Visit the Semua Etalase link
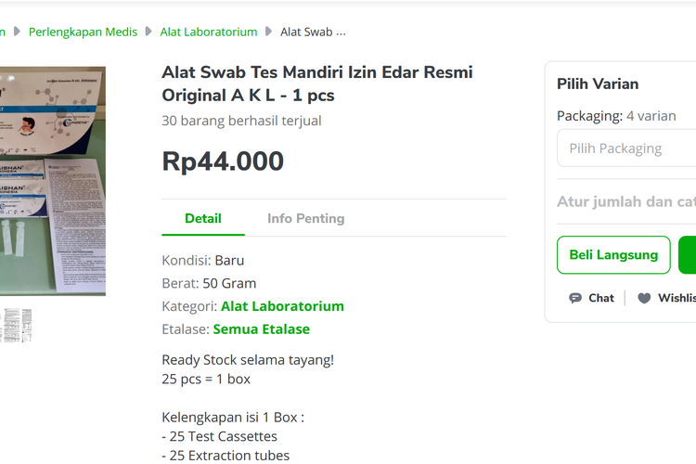Screen dimensions: 696x464 pos(262,329)
